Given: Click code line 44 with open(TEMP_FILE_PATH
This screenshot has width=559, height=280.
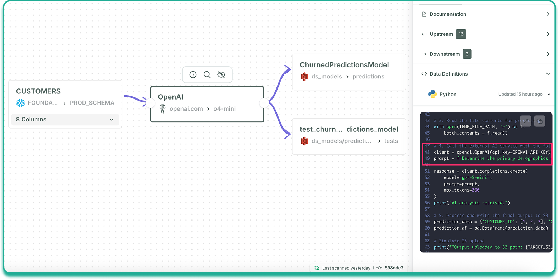Looking at the screenshot, I should tap(479, 127).
